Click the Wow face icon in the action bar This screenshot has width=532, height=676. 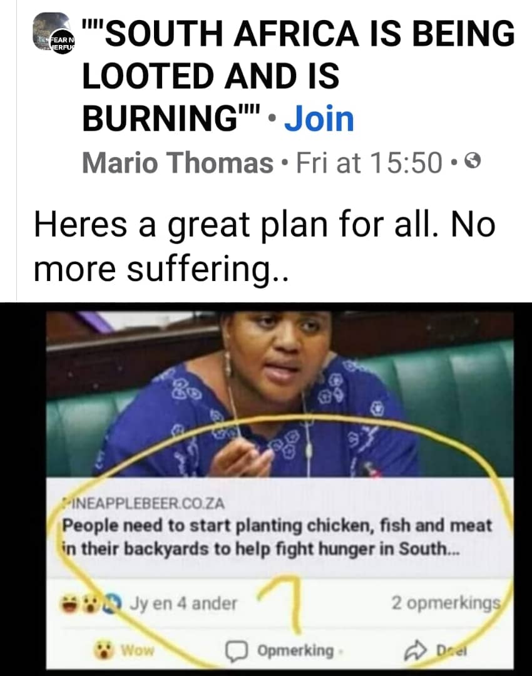[104, 650]
